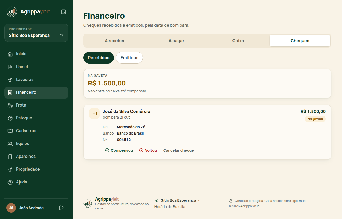The width and height of the screenshot is (342, 219).
Task: Click the Aparelhos device icon
Action: tap(10, 157)
